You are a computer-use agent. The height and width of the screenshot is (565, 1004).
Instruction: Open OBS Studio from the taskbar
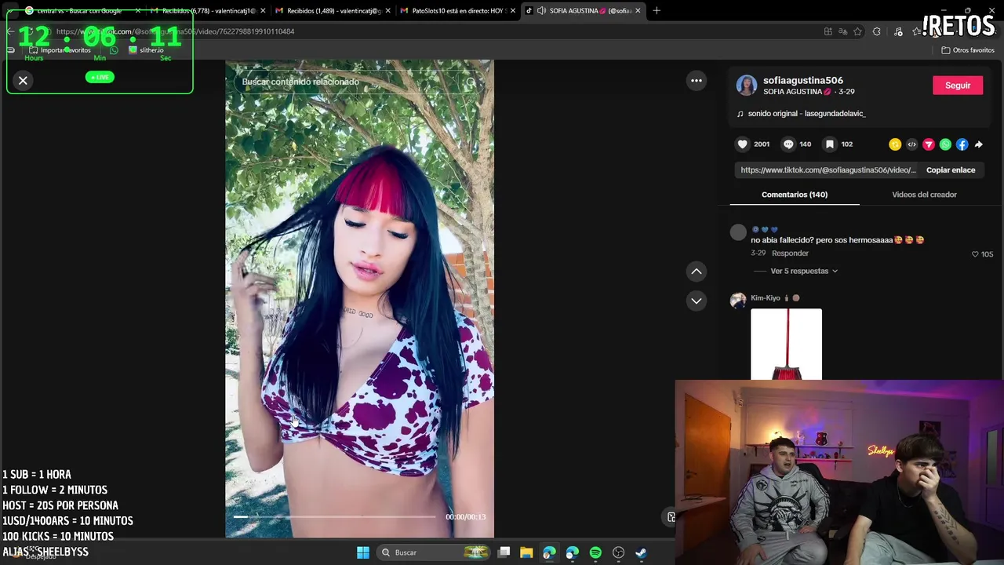point(618,552)
